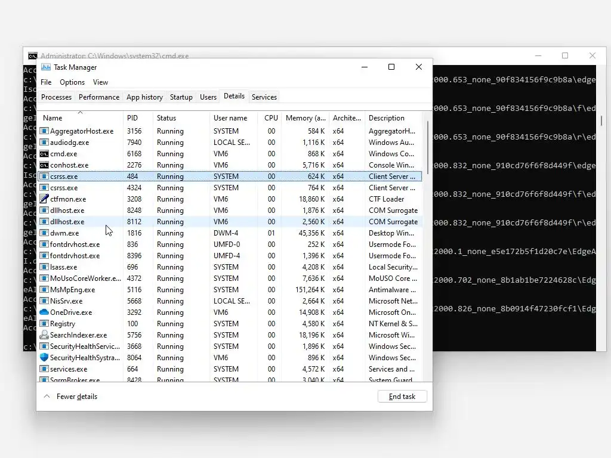The image size is (611, 458).
Task: Sort by the PID column header
Action: coord(138,117)
